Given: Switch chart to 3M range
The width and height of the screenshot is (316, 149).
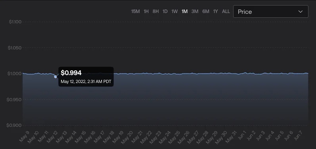Looking at the screenshot, I should click(195, 11).
